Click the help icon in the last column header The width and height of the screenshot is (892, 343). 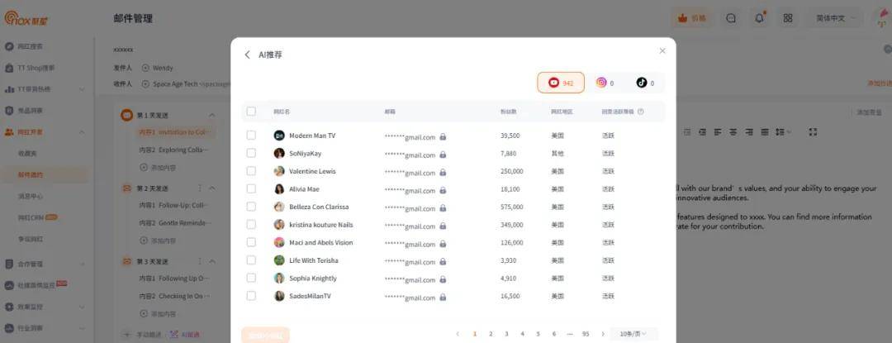tap(641, 112)
